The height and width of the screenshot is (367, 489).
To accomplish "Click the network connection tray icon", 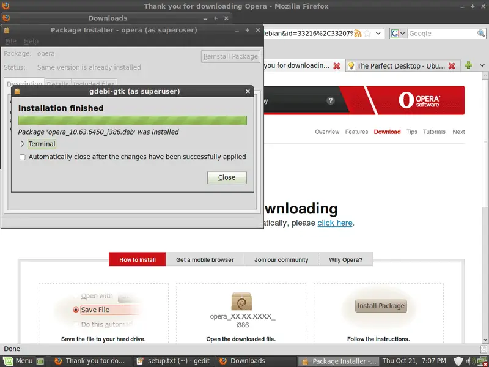I will click(x=482, y=361).
